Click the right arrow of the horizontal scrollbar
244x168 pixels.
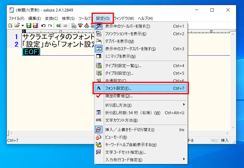coord(227,133)
